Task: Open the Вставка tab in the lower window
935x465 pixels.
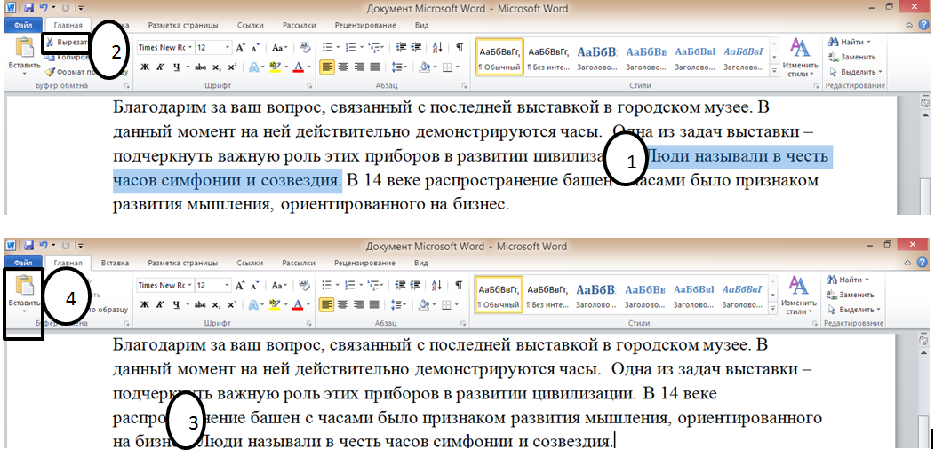Action: coord(115,263)
